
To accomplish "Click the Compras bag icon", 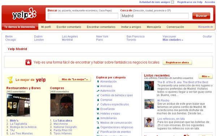I will pyautogui.click(x=98, y=100).
